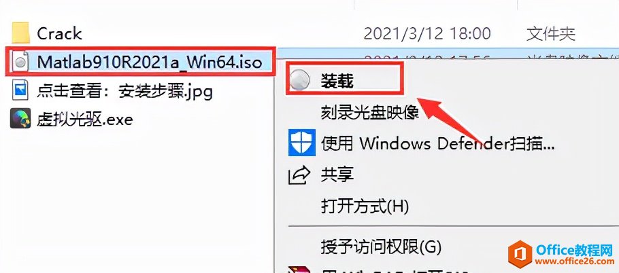Click the Matlab ISO disc file icon

20,62
